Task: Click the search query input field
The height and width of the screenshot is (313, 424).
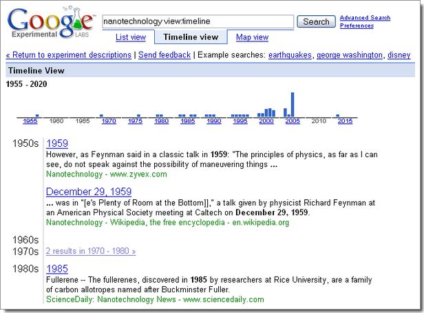Action: [198, 21]
